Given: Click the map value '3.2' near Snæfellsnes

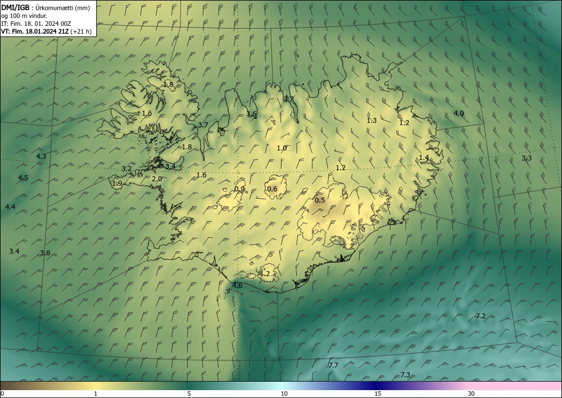Looking at the screenshot, I should [126, 169].
